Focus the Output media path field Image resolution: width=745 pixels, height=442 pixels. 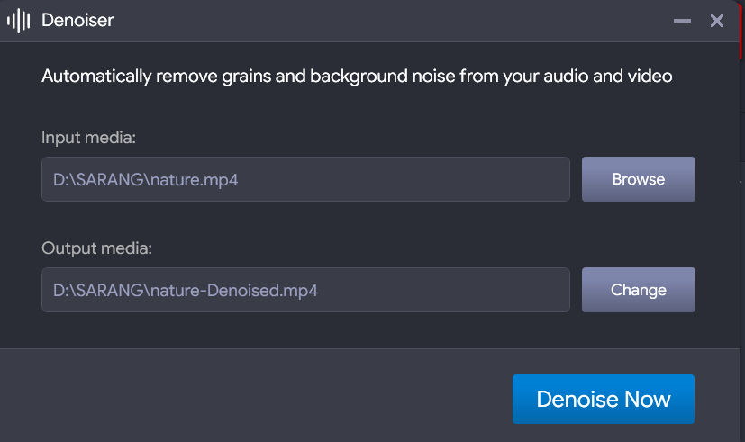[x=305, y=290]
